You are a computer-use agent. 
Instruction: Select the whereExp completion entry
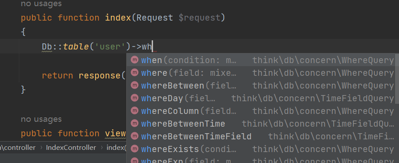point(261,159)
